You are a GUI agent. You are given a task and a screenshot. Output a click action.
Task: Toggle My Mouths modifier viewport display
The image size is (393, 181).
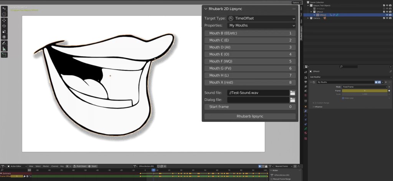(x=376, y=82)
